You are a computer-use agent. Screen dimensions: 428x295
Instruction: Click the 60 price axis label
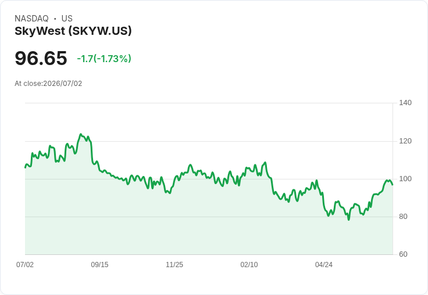tap(403, 254)
